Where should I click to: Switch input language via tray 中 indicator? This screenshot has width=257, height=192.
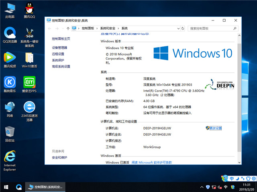pos(226,187)
